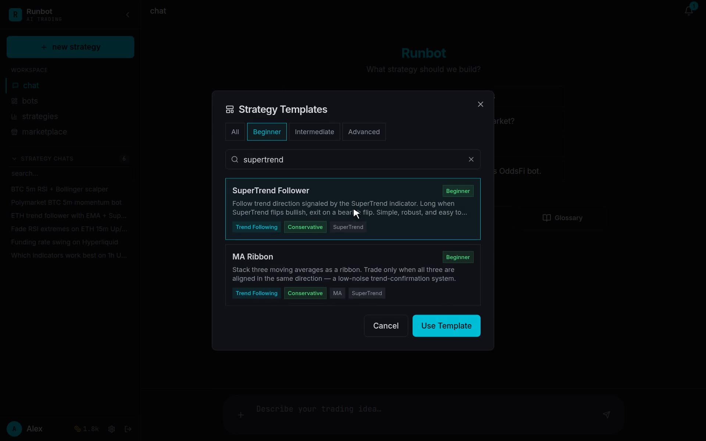Open the notifications bell

(689, 11)
